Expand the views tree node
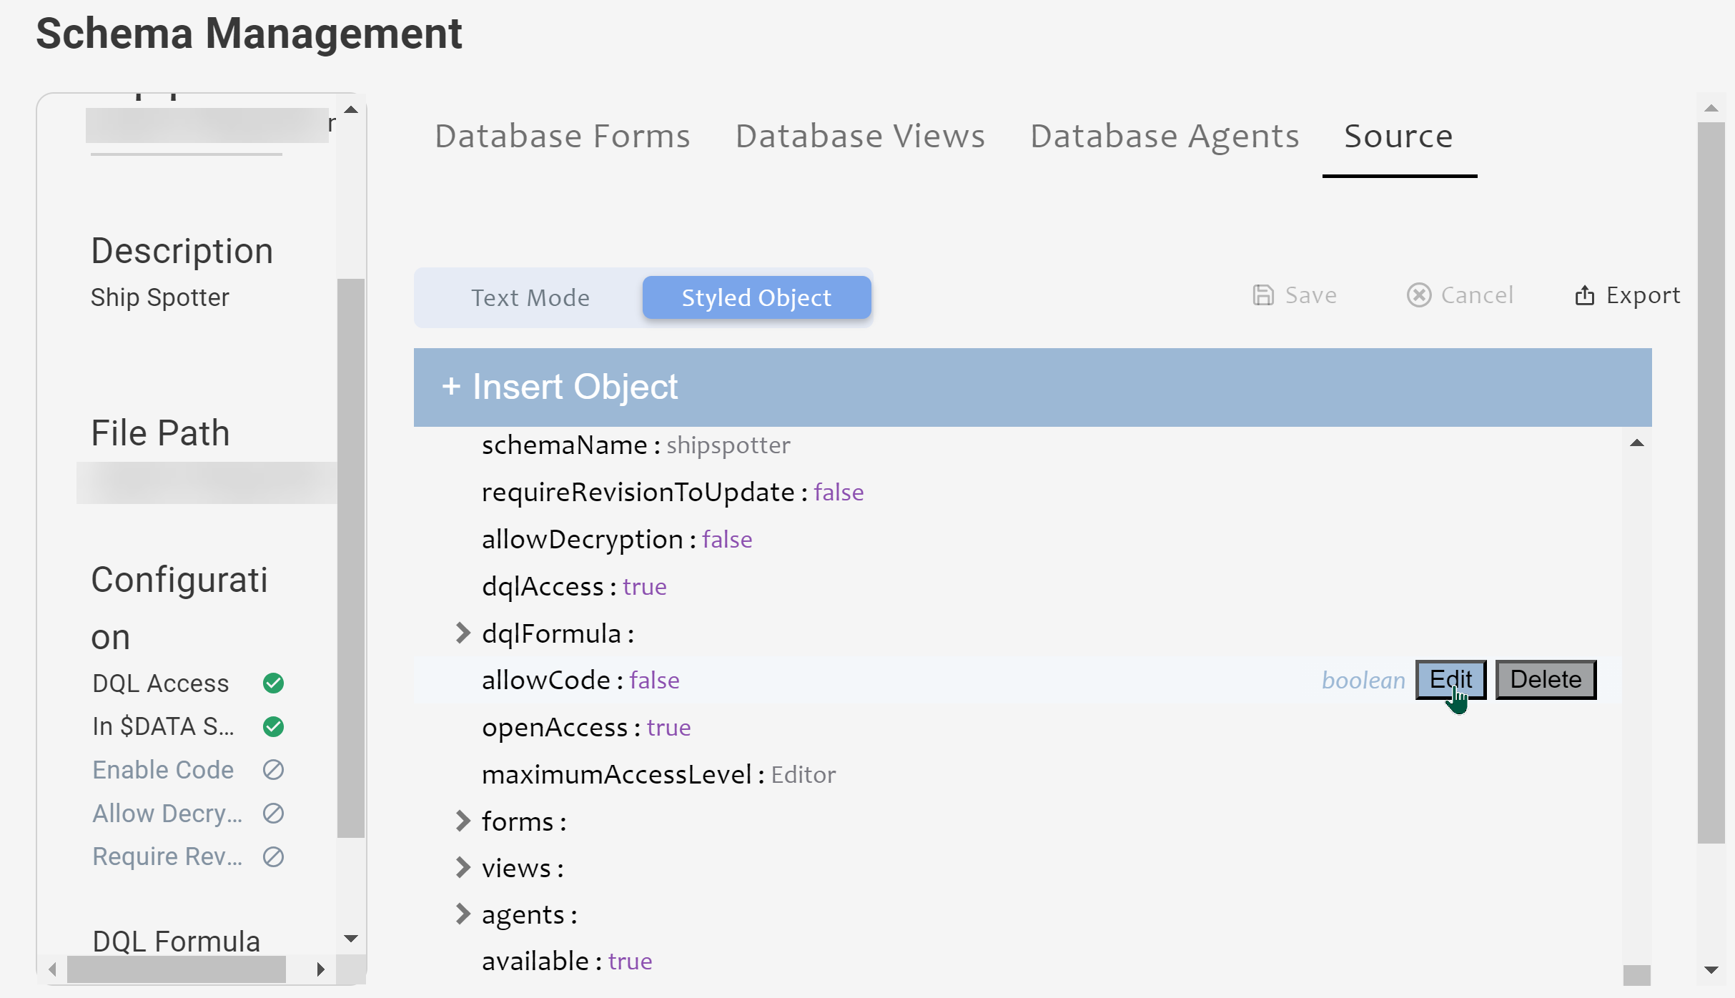Image resolution: width=1735 pixels, height=998 pixels. coord(463,868)
